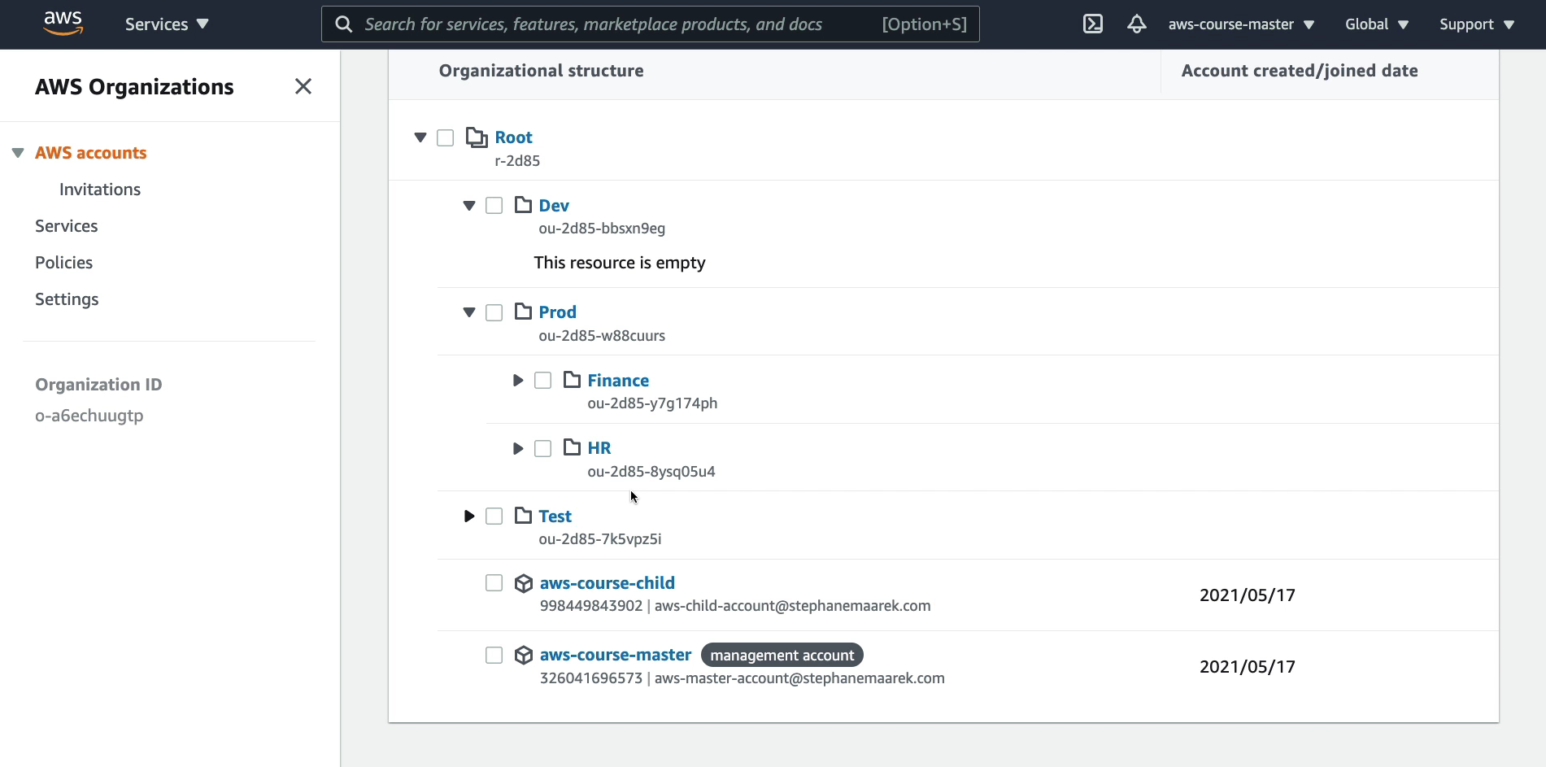The image size is (1546, 767).
Task: Click the Organizational structure column header
Action: pyautogui.click(x=542, y=71)
